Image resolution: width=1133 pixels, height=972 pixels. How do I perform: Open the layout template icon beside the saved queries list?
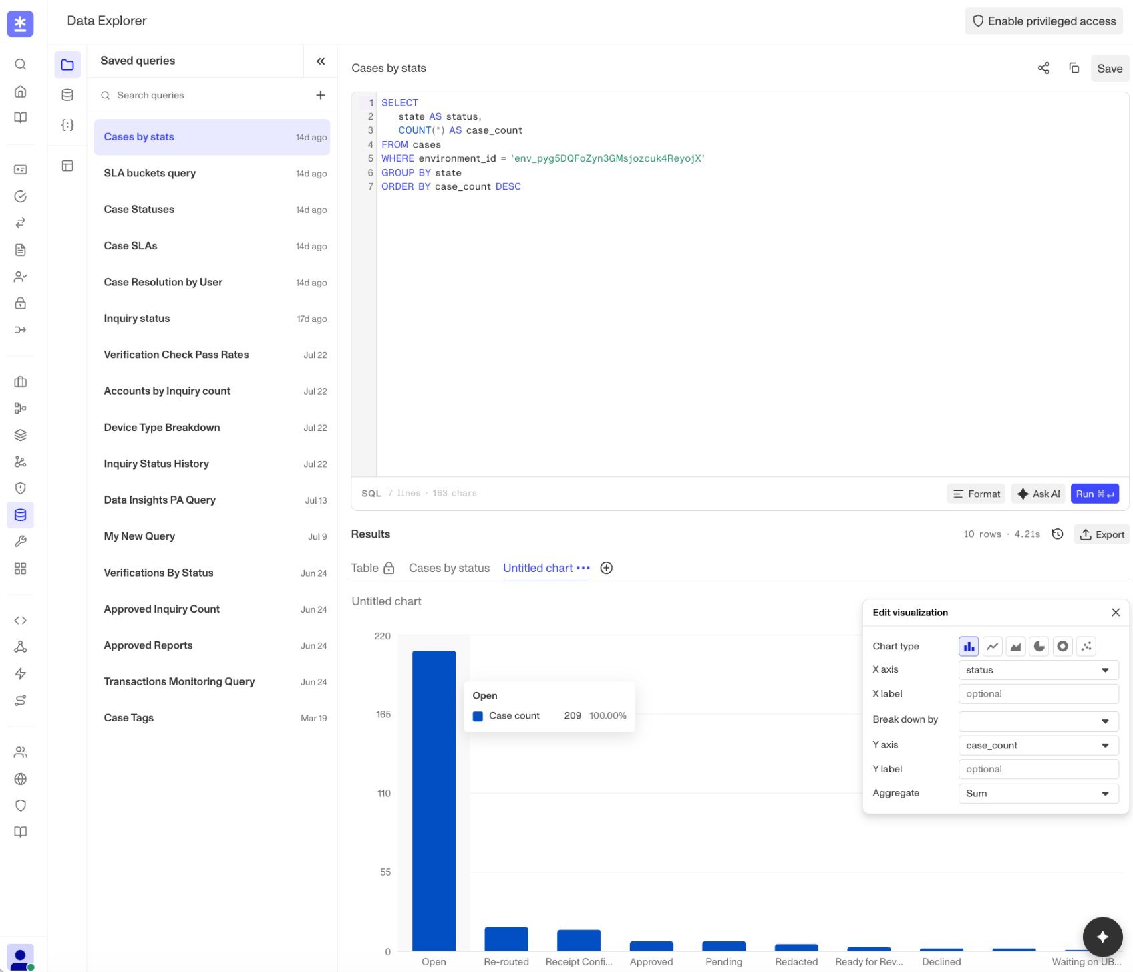[x=67, y=166]
